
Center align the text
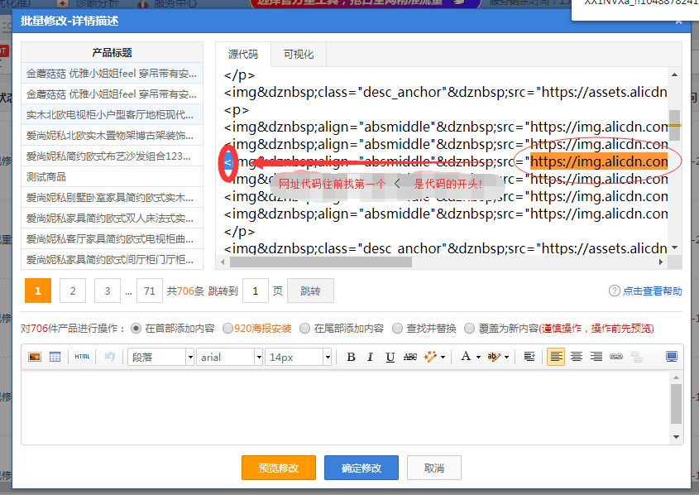point(577,357)
